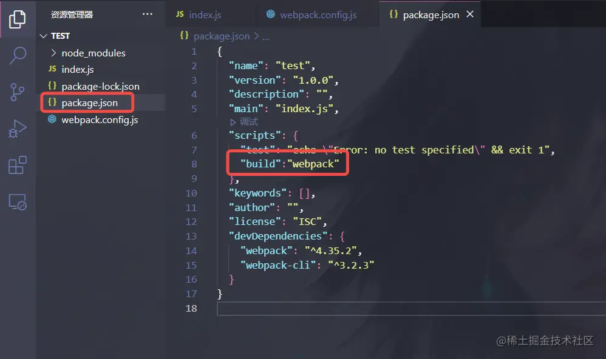Click line number 6 in the gutter
The width and height of the screenshot is (606, 359).
point(194,136)
